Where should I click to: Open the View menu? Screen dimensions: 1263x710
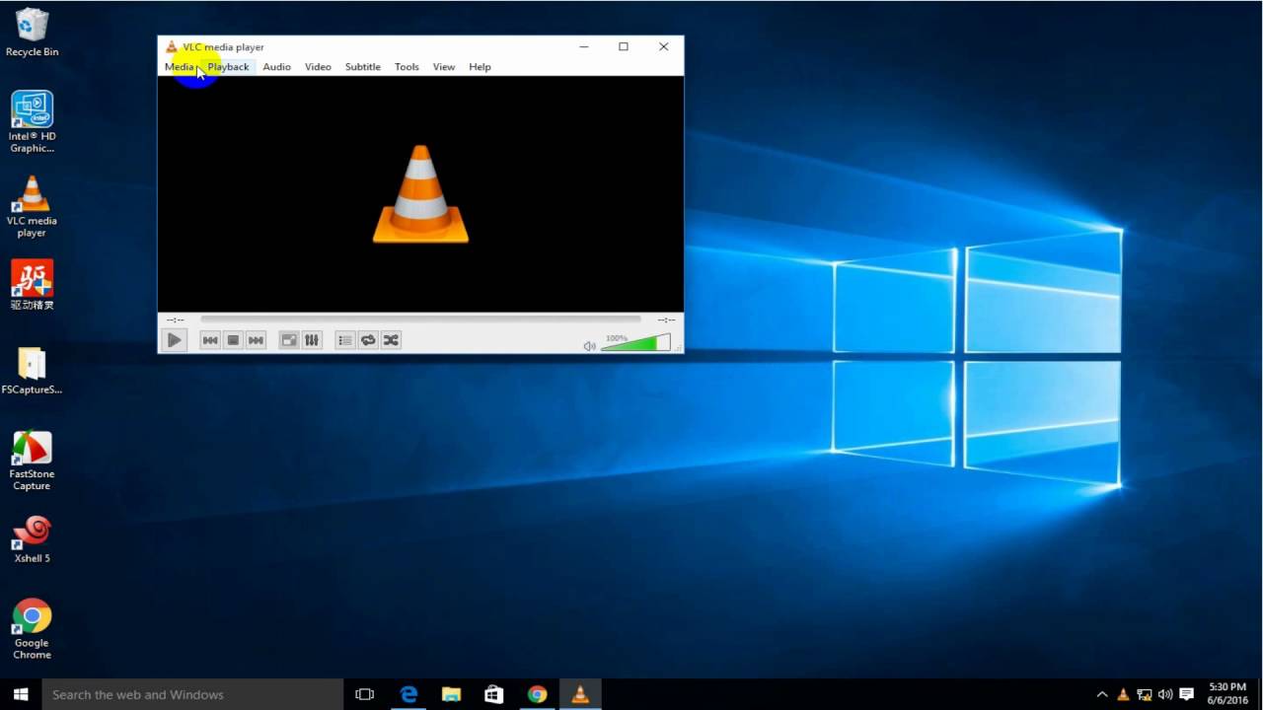click(x=444, y=67)
